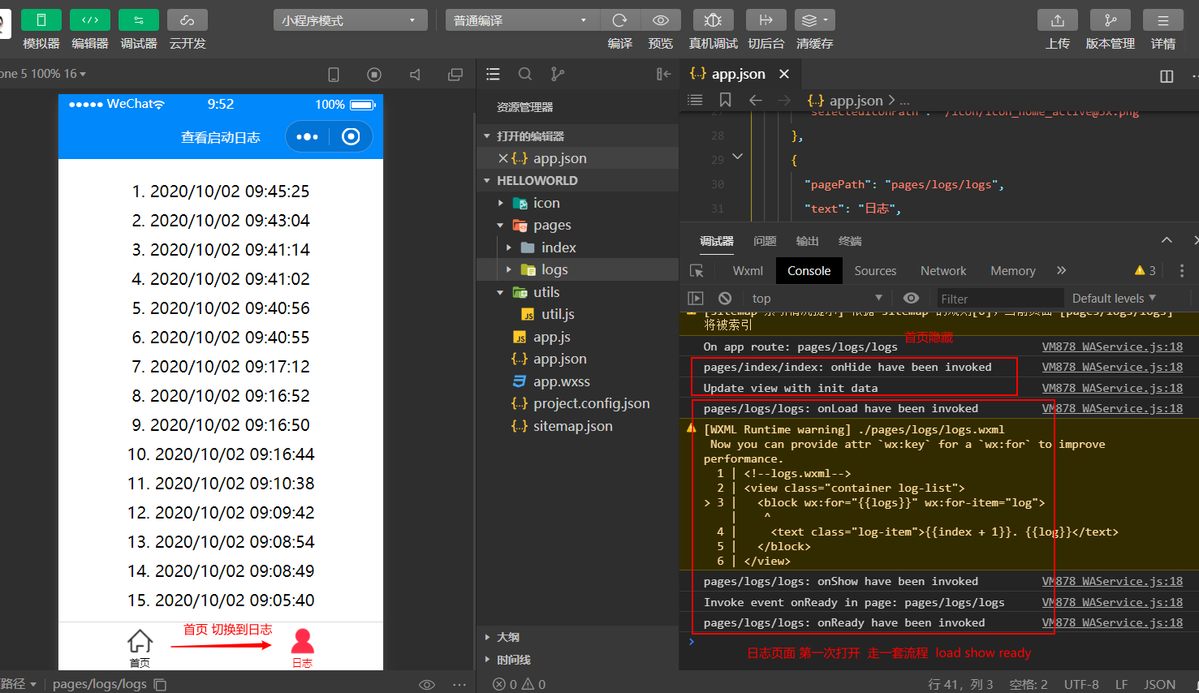Screen dimensions: 1199x693
Task: Detach the simulator window icon
Action: tap(455, 75)
